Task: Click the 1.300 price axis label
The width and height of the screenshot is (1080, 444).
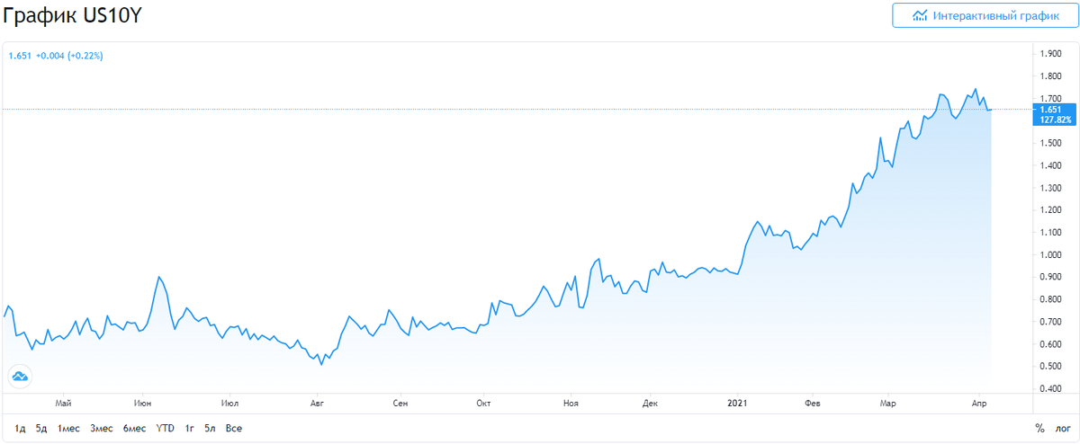Action: coord(1049,188)
